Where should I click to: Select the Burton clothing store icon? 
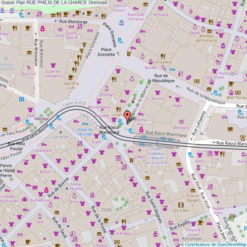pos(157,92)
